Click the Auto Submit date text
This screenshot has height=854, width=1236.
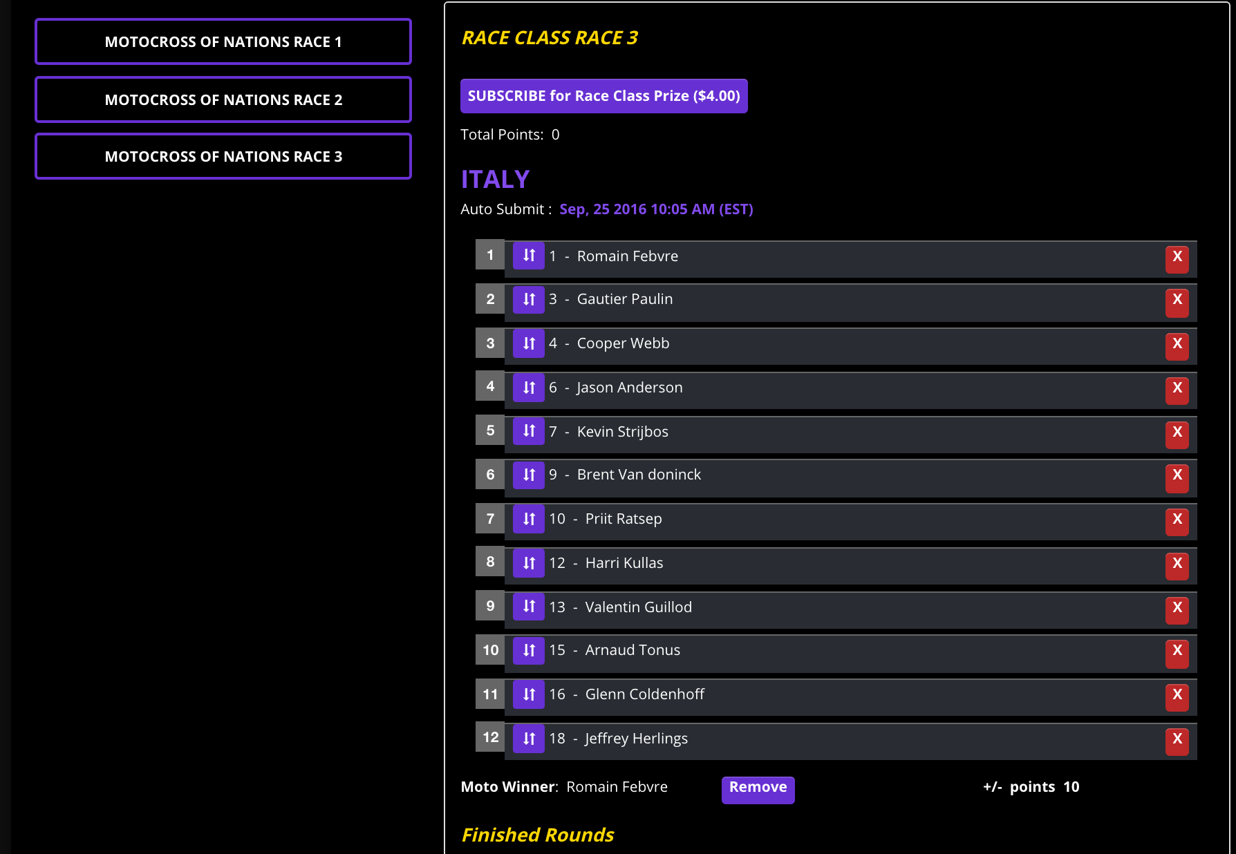tap(655, 209)
